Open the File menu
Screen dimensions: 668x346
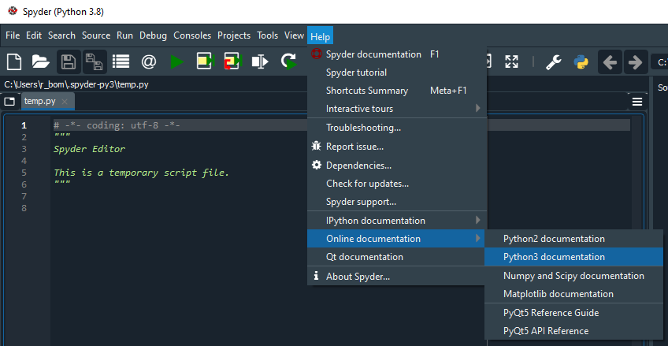13,35
